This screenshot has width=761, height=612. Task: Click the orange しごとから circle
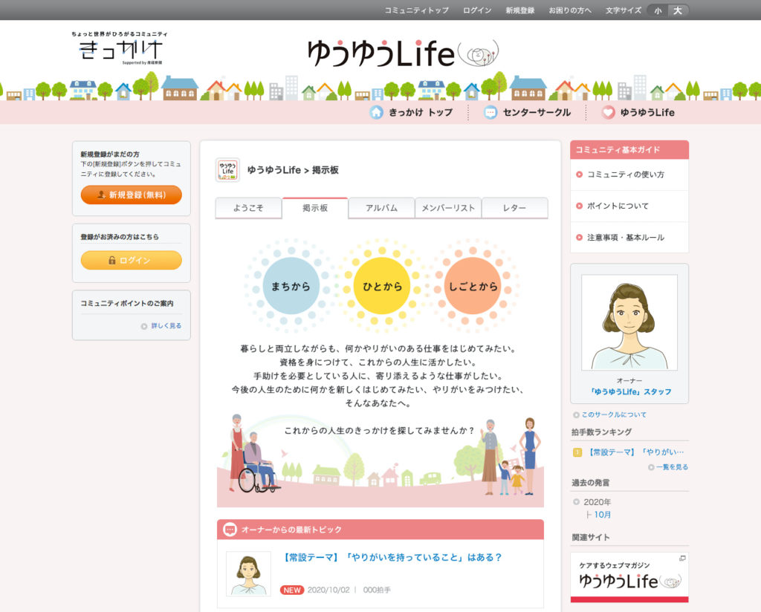click(x=473, y=286)
